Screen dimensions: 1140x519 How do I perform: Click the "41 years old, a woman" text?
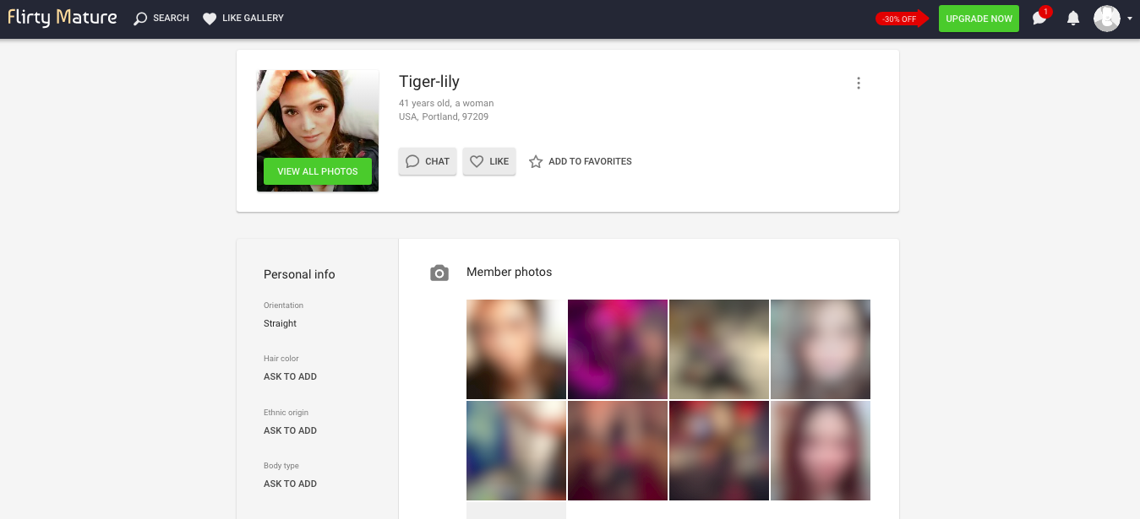[446, 103]
